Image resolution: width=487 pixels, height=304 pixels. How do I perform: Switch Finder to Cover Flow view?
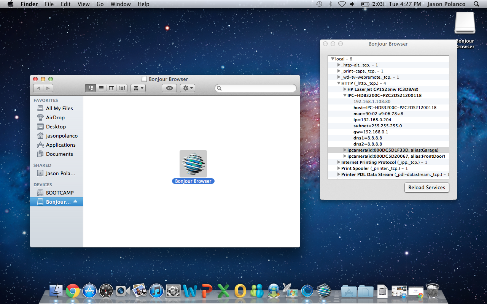(x=122, y=88)
